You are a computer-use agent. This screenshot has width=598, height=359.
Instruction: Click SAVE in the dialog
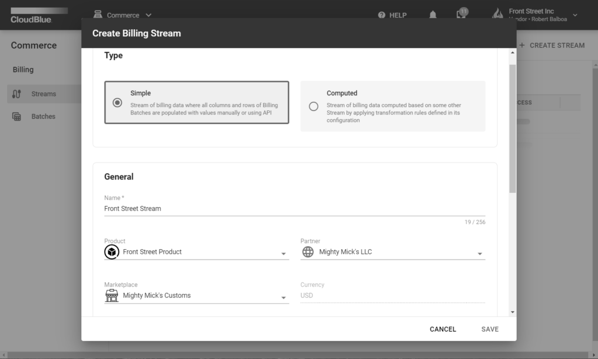[x=490, y=329]
